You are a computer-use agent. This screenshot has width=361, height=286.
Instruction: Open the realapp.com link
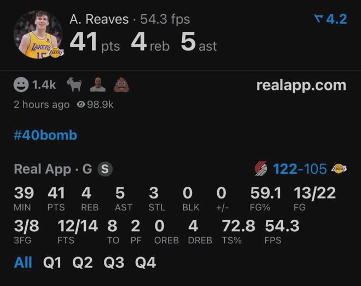click(x=301, y=85)
